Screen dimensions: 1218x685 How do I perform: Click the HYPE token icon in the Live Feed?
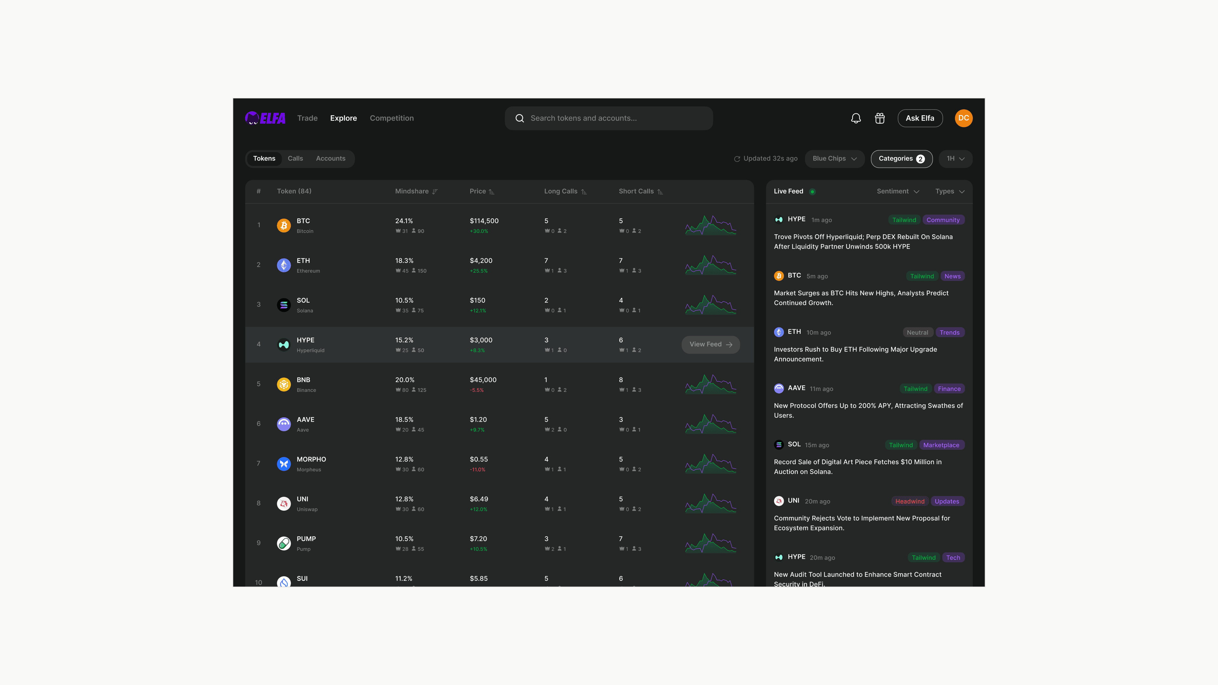779,219
